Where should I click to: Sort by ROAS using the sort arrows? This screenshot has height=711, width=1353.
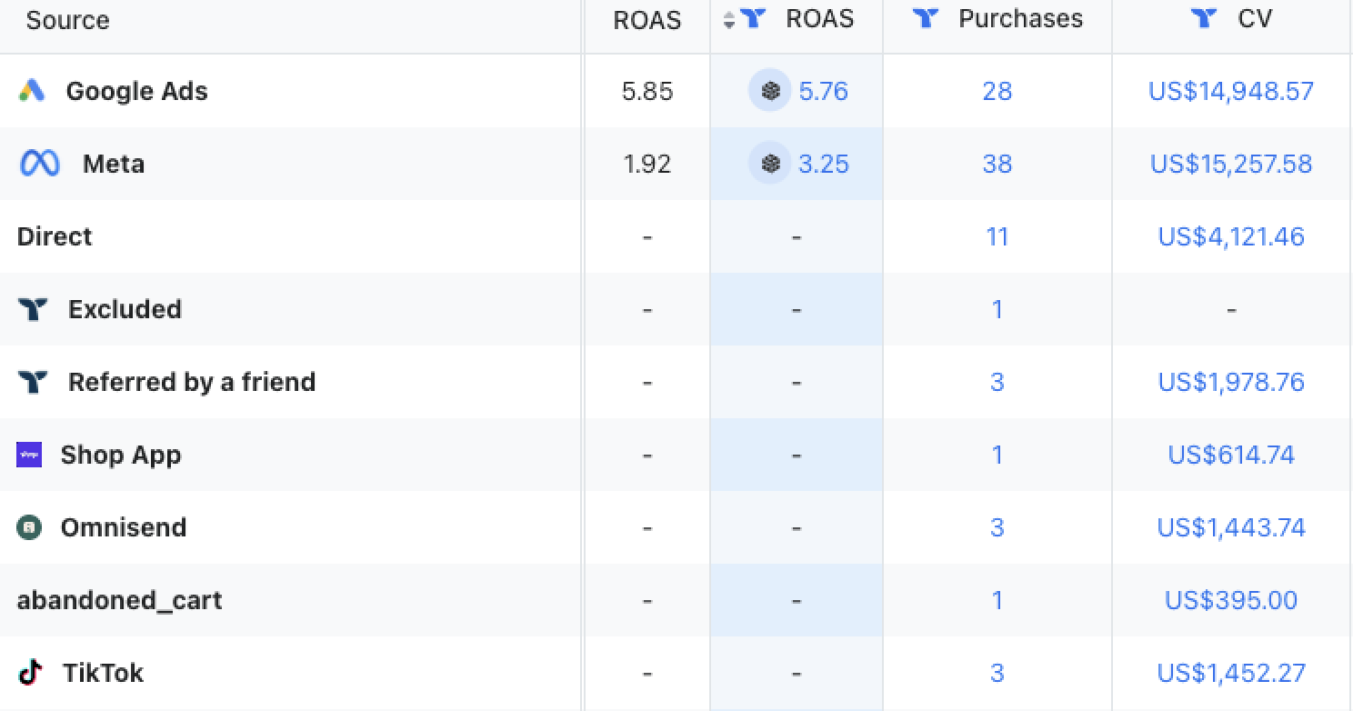click(729, 19)
